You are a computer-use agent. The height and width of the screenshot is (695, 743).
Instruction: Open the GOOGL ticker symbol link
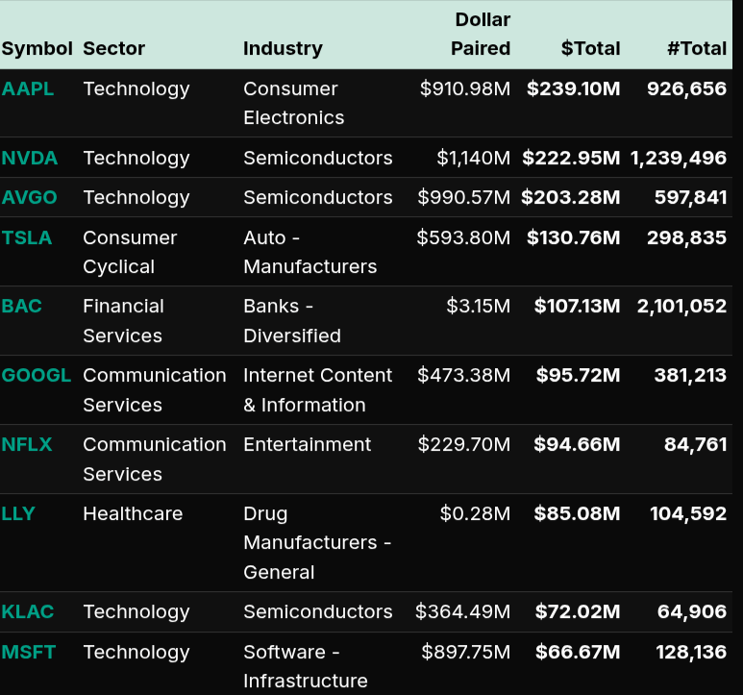37,375
